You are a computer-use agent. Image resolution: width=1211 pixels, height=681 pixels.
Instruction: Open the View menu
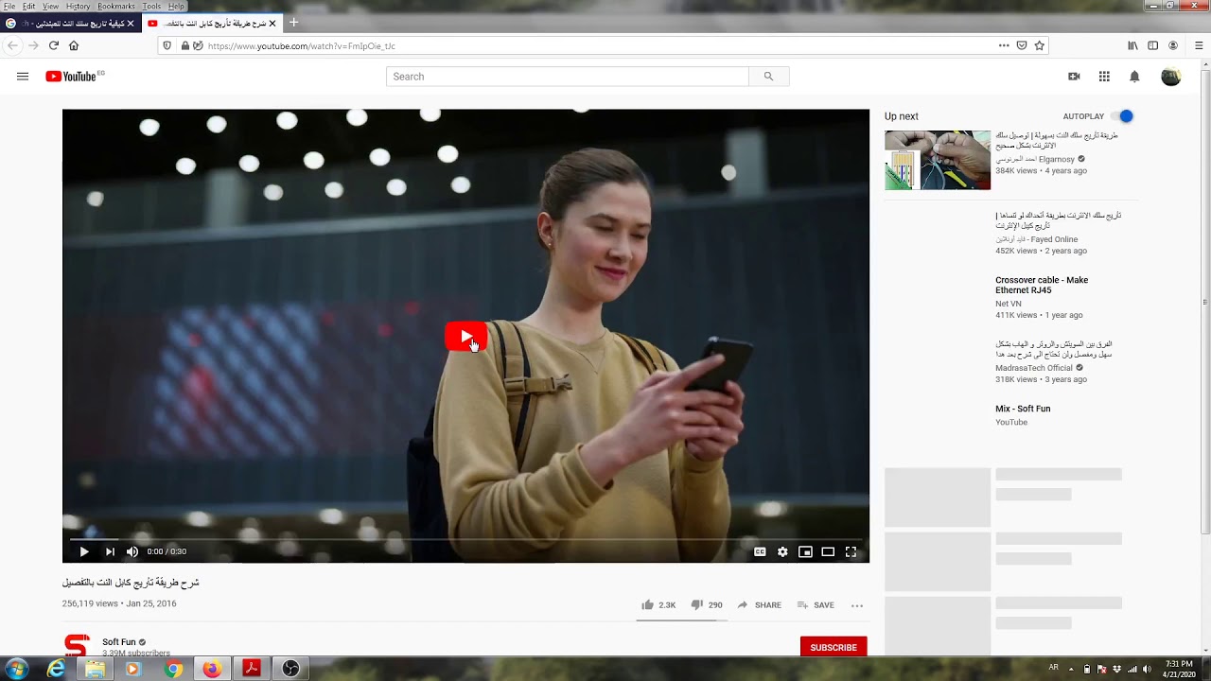point(51,7)
